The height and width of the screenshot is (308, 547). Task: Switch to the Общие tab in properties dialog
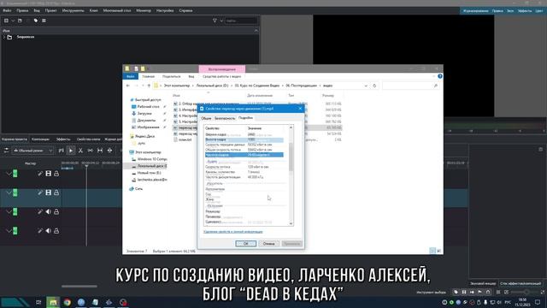pos(206,118)
